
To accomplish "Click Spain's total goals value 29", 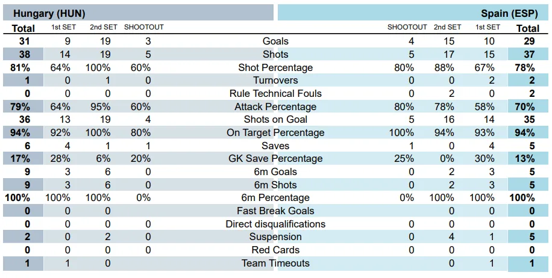I will pos(528,42).
